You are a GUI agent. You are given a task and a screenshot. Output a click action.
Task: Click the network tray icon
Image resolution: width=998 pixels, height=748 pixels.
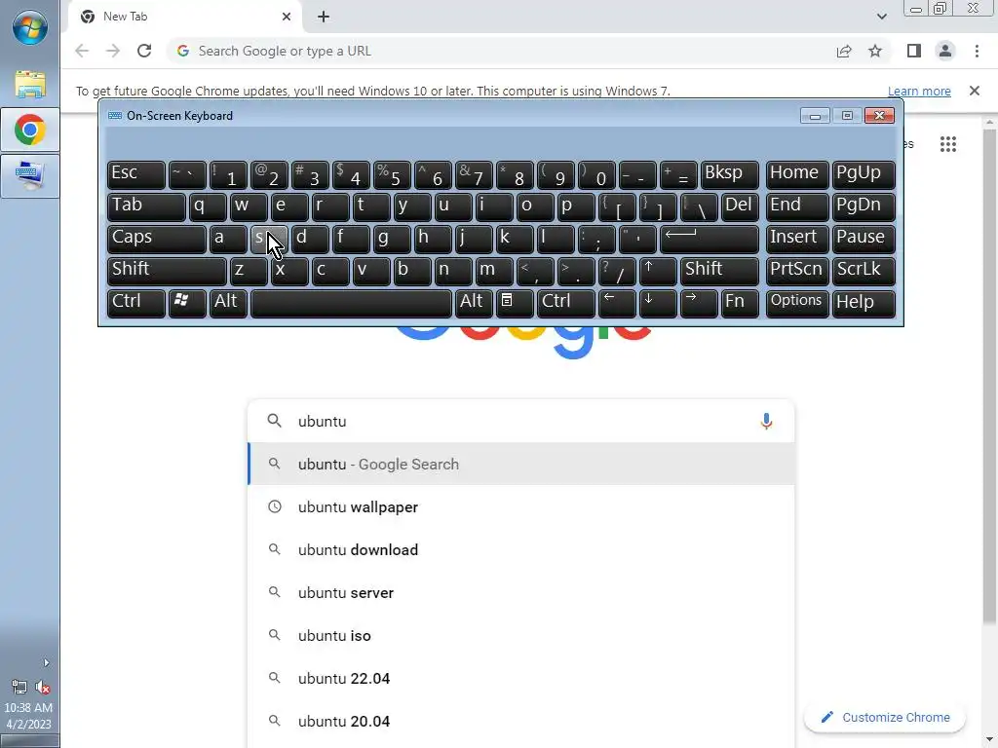coord(19,687)
